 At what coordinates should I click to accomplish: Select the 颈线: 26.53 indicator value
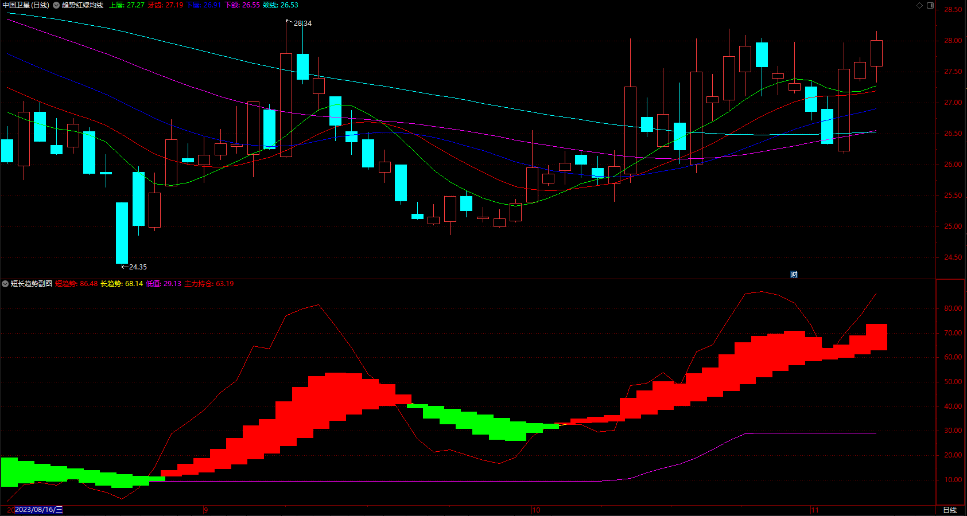tap(281, 5)
